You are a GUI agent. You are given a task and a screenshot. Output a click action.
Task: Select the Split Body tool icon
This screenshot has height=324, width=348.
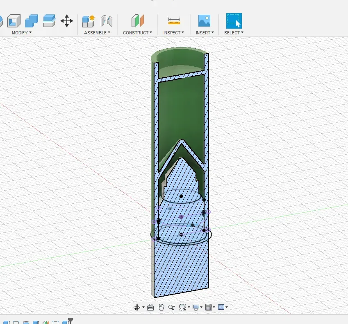[49, 20]
